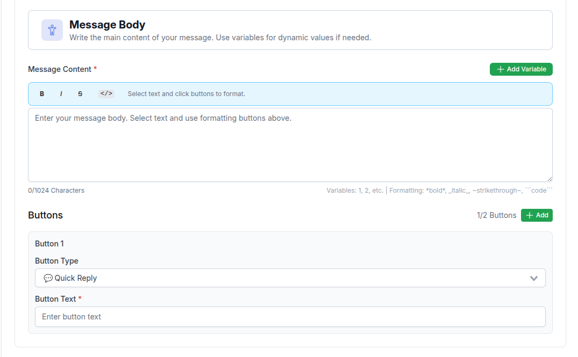Viewport: 578px width, 357px height.
Task: Click the Bold formatting button
Action: point(42,94)
